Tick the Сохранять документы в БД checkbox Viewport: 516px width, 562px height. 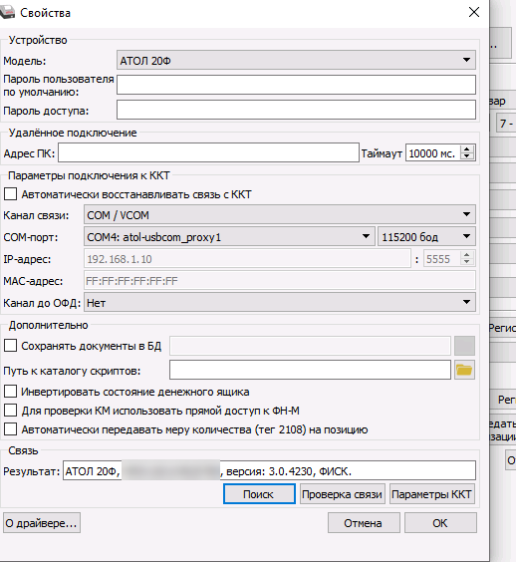point(10,346)
